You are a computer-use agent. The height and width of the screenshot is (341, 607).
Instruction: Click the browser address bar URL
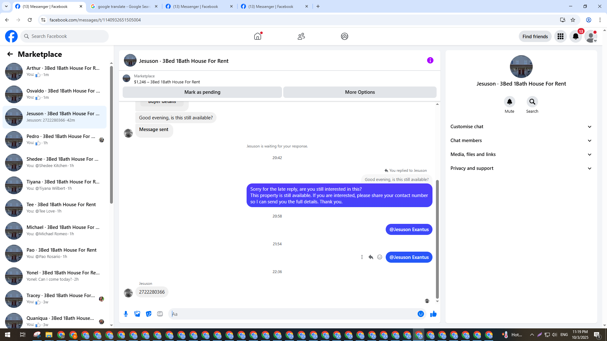click(x=95, y=20)
